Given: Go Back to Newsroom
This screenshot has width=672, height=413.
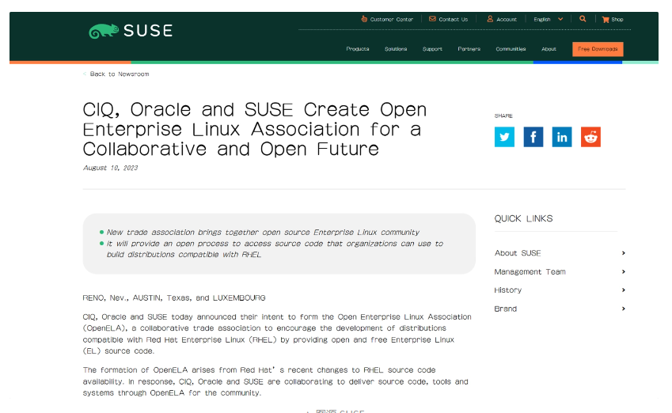Looking at the screenshot, I should tap(116, 74).
